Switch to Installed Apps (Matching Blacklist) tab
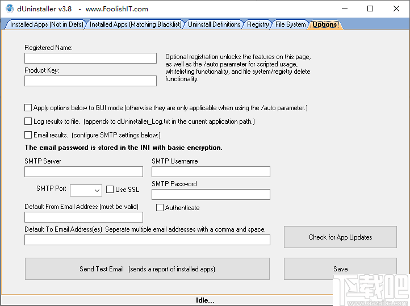Viewport: 410px width, 306px height. click(x=136, y=24)
